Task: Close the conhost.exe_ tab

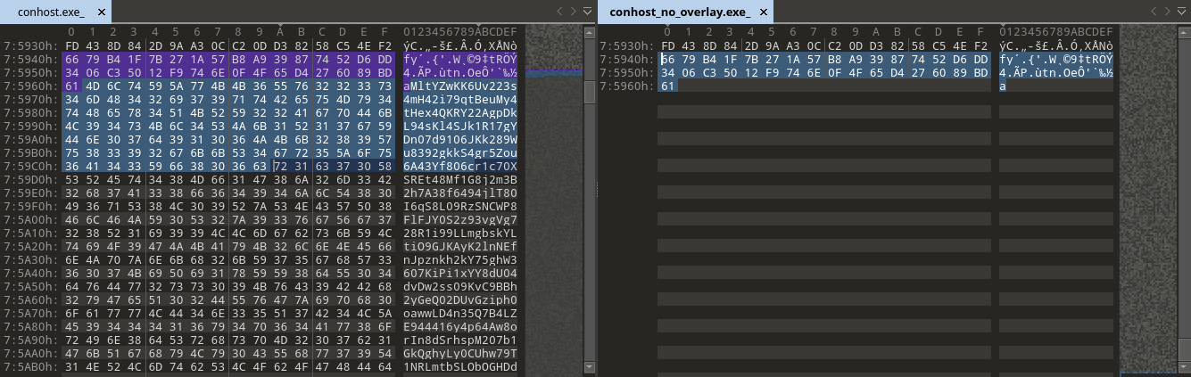Action: click(101, 12)
